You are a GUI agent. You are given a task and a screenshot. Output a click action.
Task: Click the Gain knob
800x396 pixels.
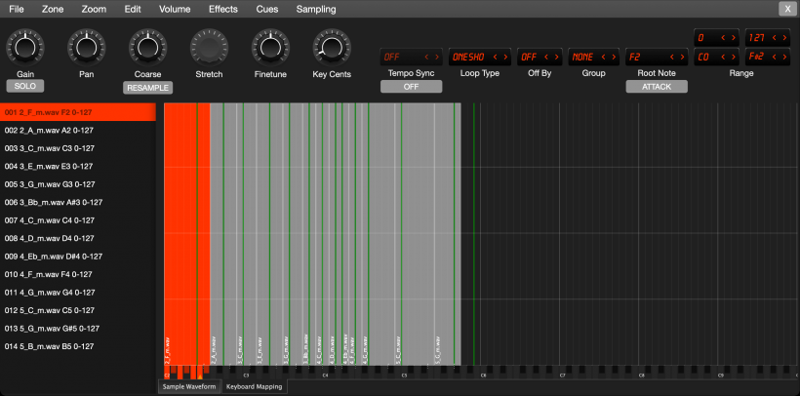click(x=25, y=48)
